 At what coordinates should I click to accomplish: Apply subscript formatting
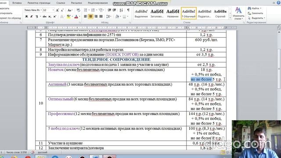tap(50, 17)
